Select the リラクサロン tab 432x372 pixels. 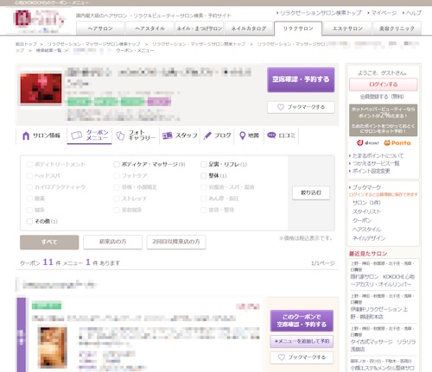pyautogui.click(x=298, y=28)
